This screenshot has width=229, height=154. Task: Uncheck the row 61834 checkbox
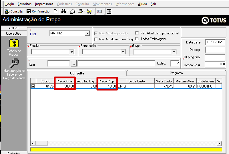33,86
